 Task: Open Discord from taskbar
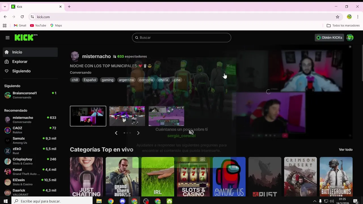coord(123,201)
